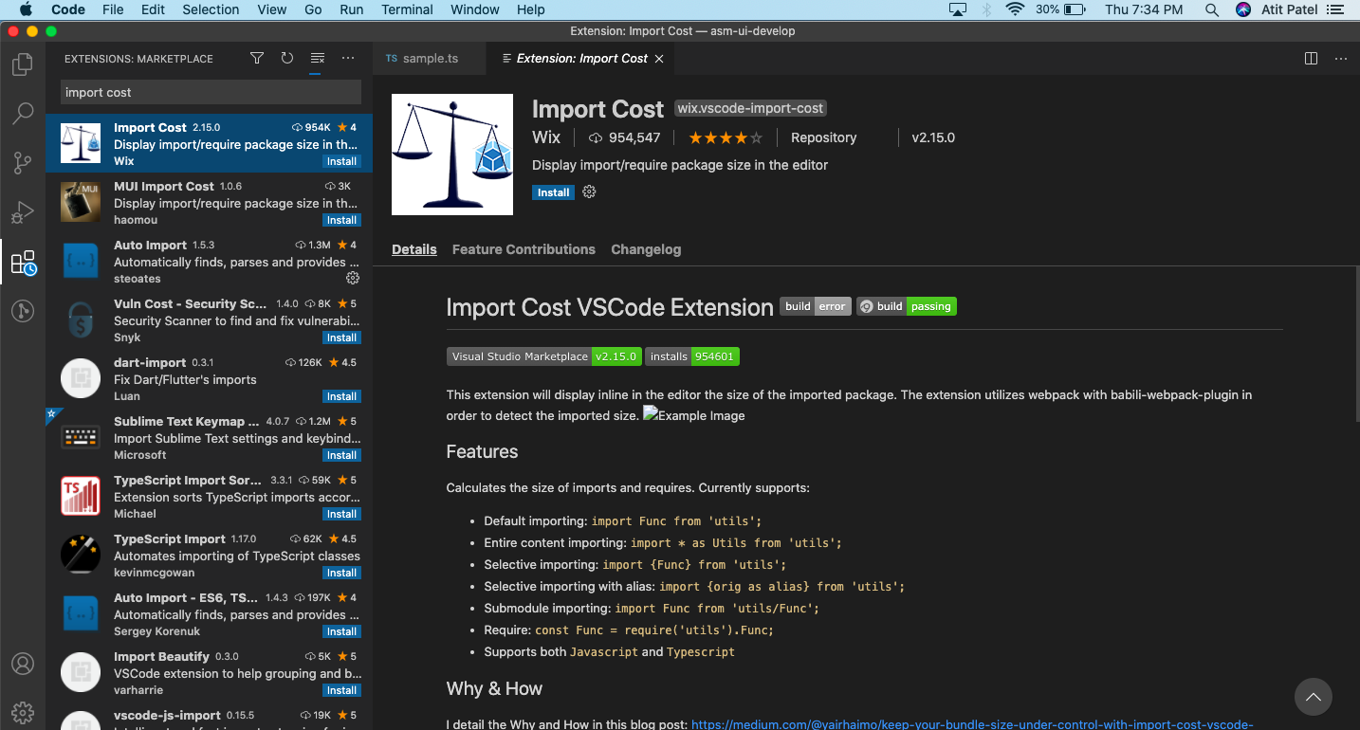Open the Source Control view
The width and height of the screenshot is (1360, 730).
pyautogui.click(x=23, y=163)
